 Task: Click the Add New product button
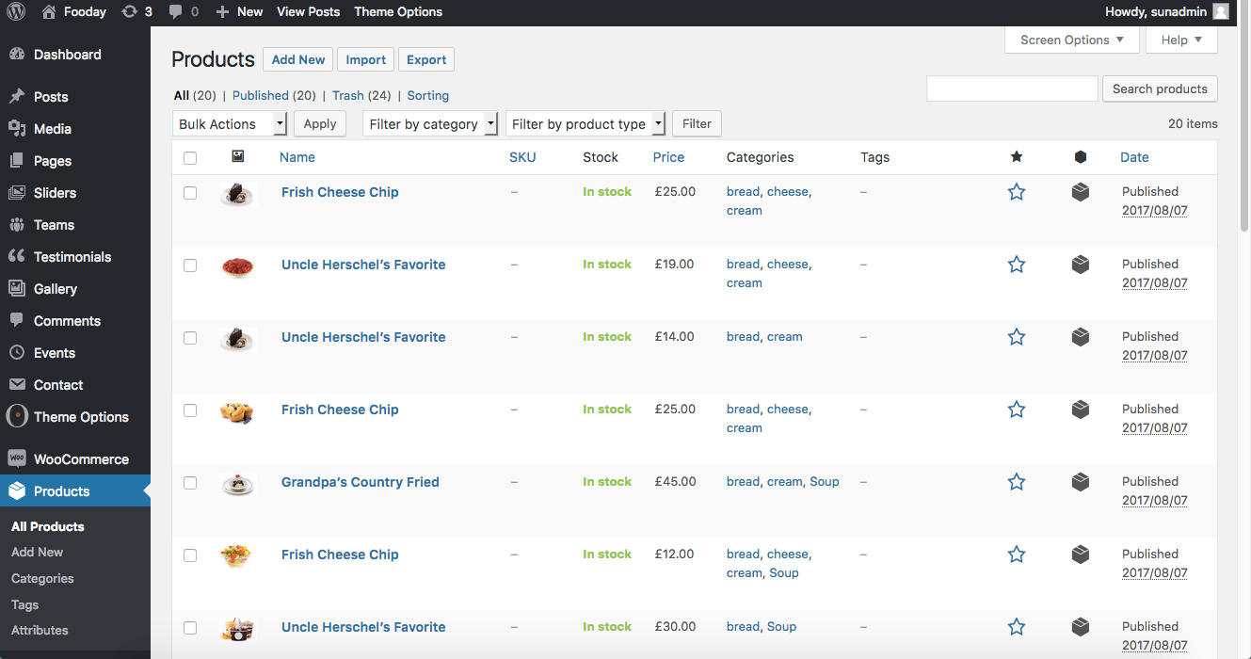point(298,59)
